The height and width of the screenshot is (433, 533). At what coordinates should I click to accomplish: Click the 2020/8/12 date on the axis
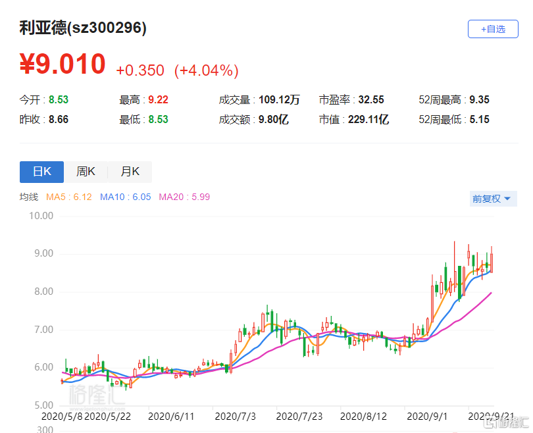click(363, 417)
